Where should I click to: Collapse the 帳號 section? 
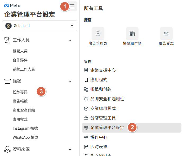click(x=70, y=81)
